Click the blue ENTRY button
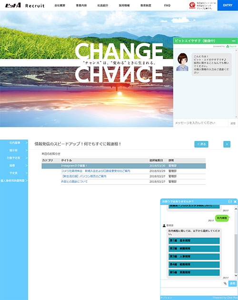Screen dimensions: 238x300 click(x=228, y=5)
